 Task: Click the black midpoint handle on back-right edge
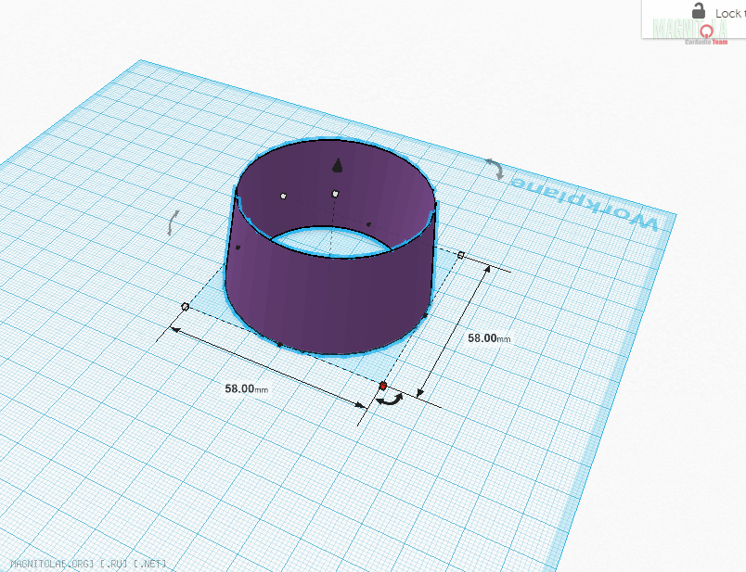coord(368,224)
